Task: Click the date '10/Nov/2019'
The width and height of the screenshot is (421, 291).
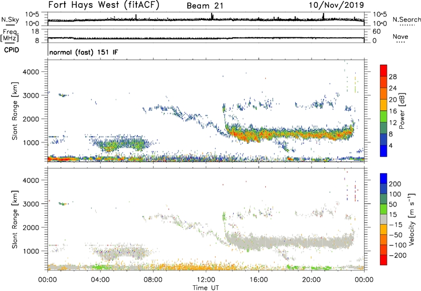Action: (336, 5)
